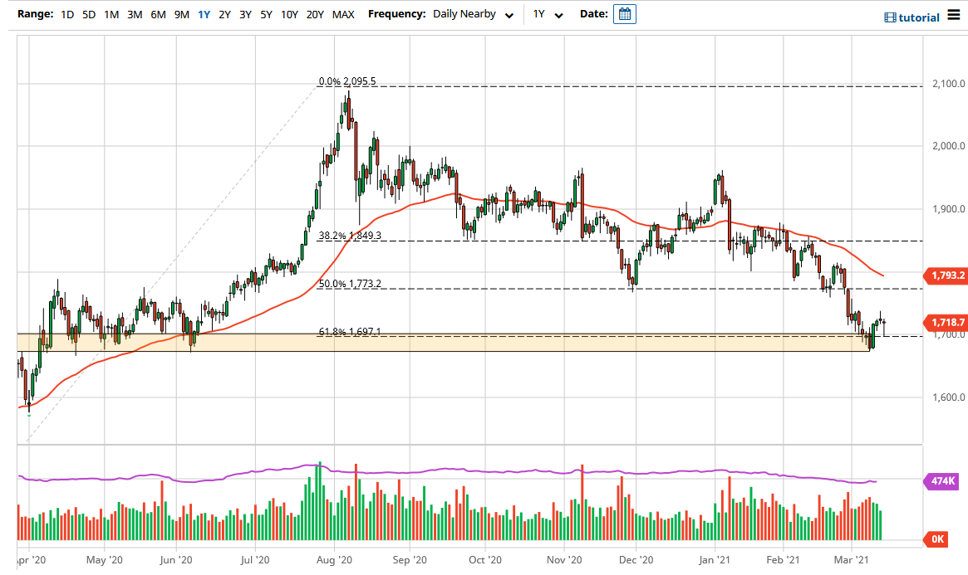968x575 pixels.
Task: Click the Jul '20 axis label
Action: (x=255, y=559)
